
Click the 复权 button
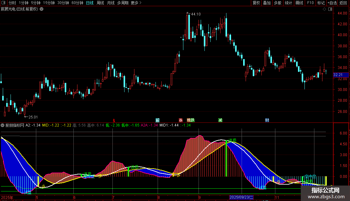[256, 3]
